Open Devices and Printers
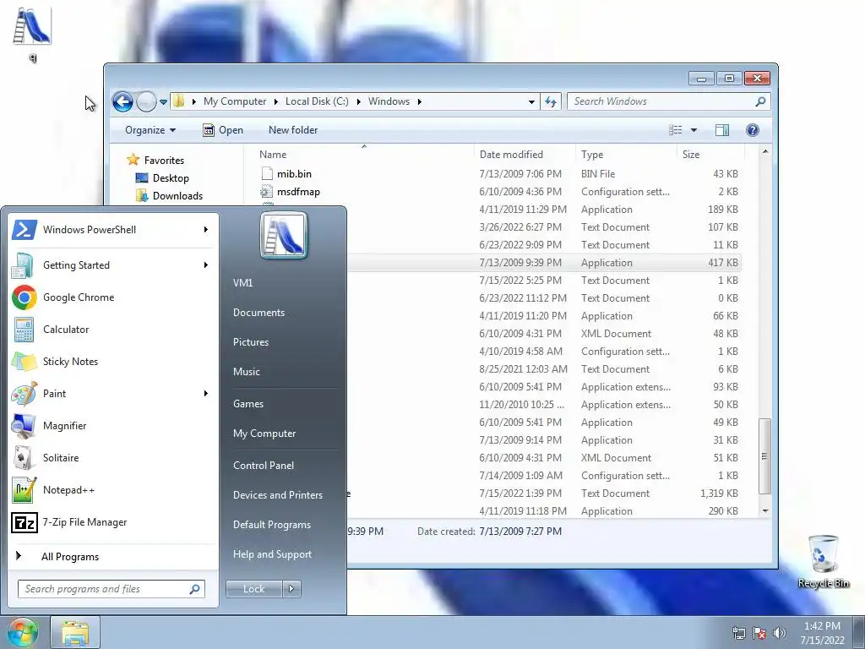The width and height of the screenshot is (865, 649). point(277,495)
